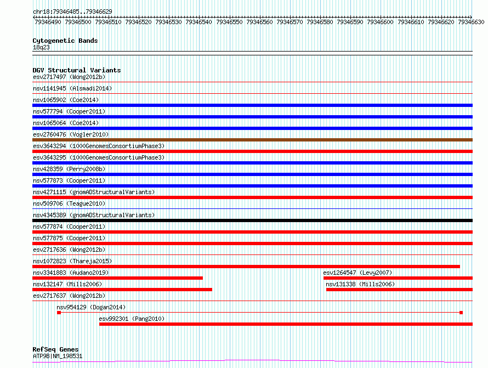Screen dimensions: 488x368
Task: Click ruler position 79346630
Action: (471, 22)
